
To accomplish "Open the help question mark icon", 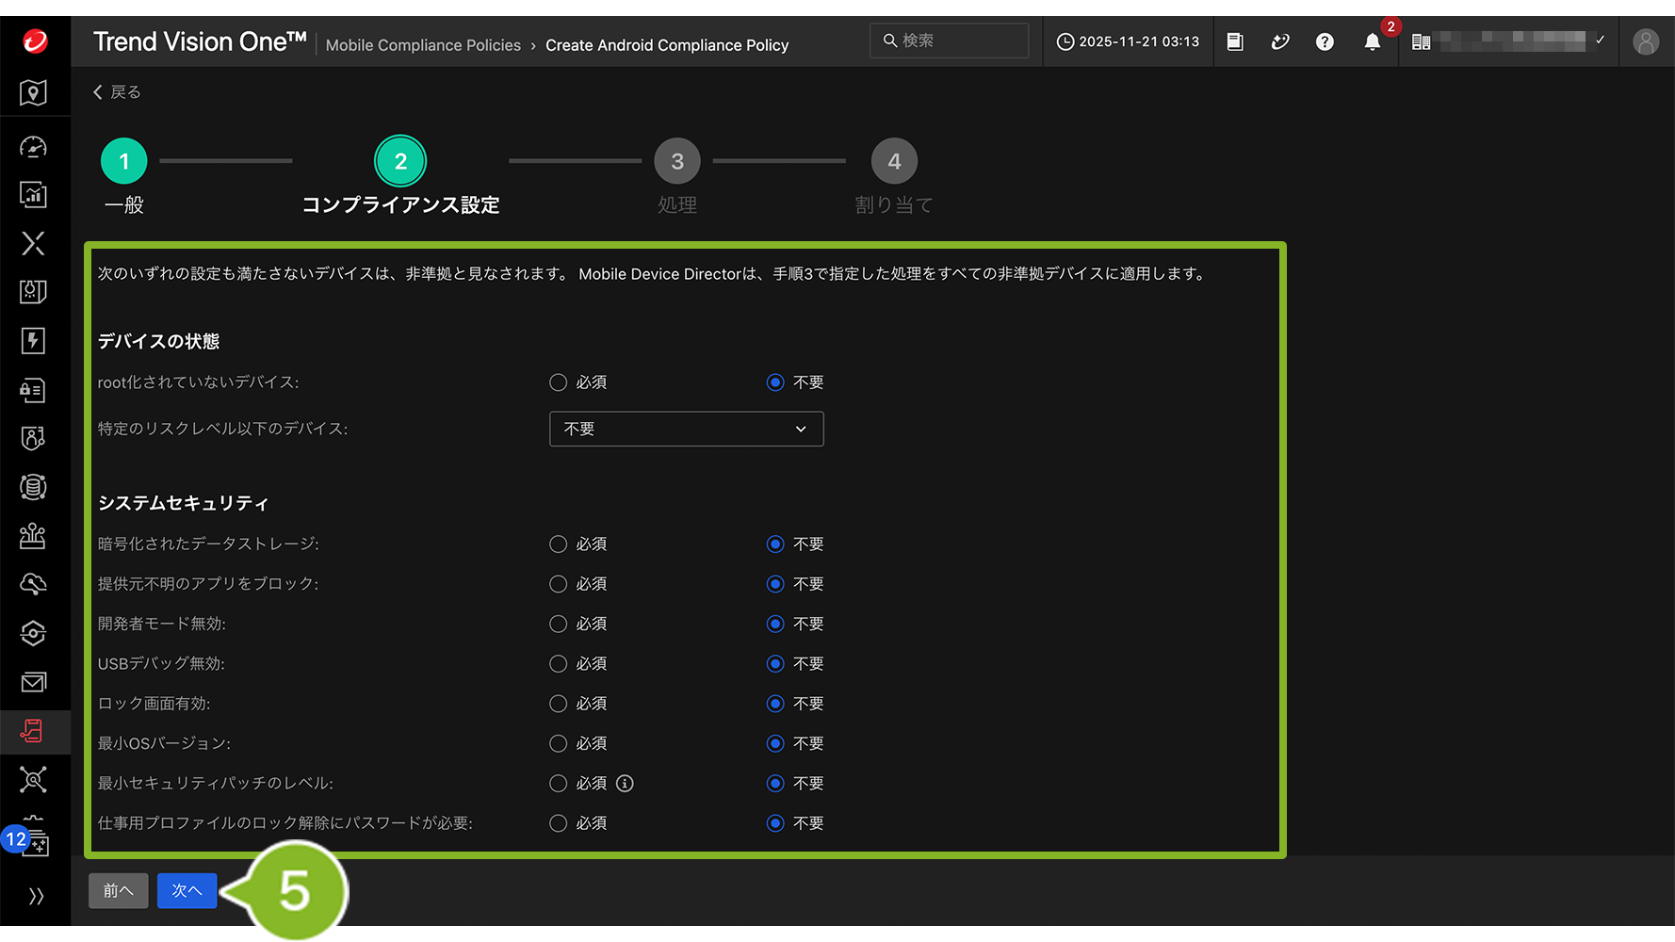I will 1325,41.
